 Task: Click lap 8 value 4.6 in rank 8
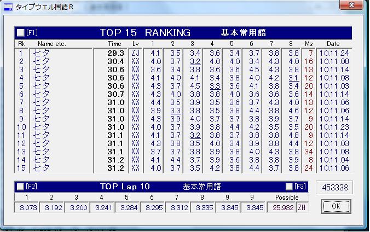[293, 111]
